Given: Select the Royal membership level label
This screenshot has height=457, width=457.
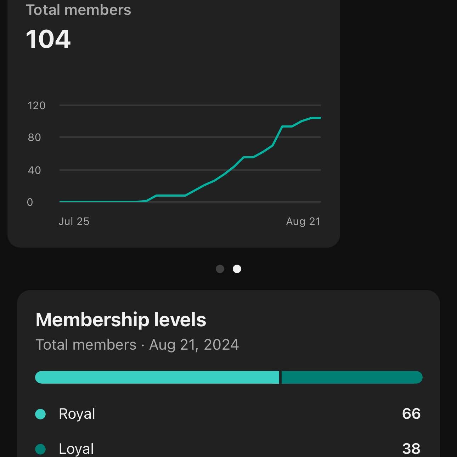Looking at the screenshot, I should click(77, 414).
